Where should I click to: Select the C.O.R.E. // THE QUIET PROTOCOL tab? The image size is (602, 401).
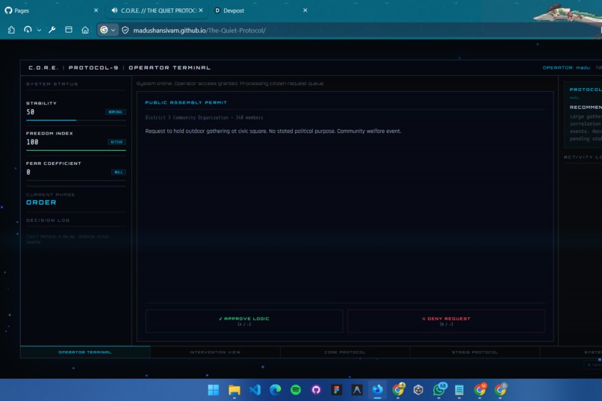pyautogui.click(x=158, y=10)
